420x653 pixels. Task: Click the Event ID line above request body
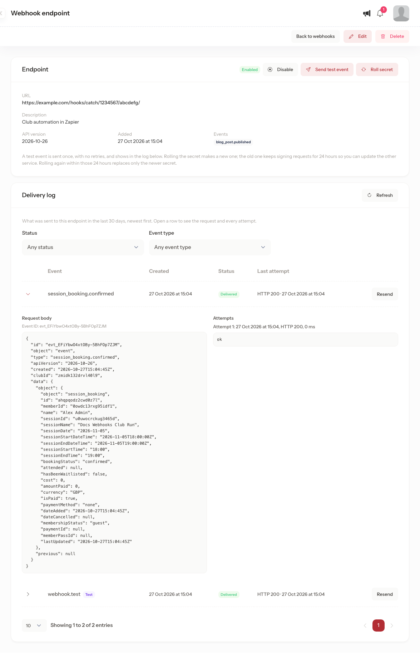[x=64, y=326]
